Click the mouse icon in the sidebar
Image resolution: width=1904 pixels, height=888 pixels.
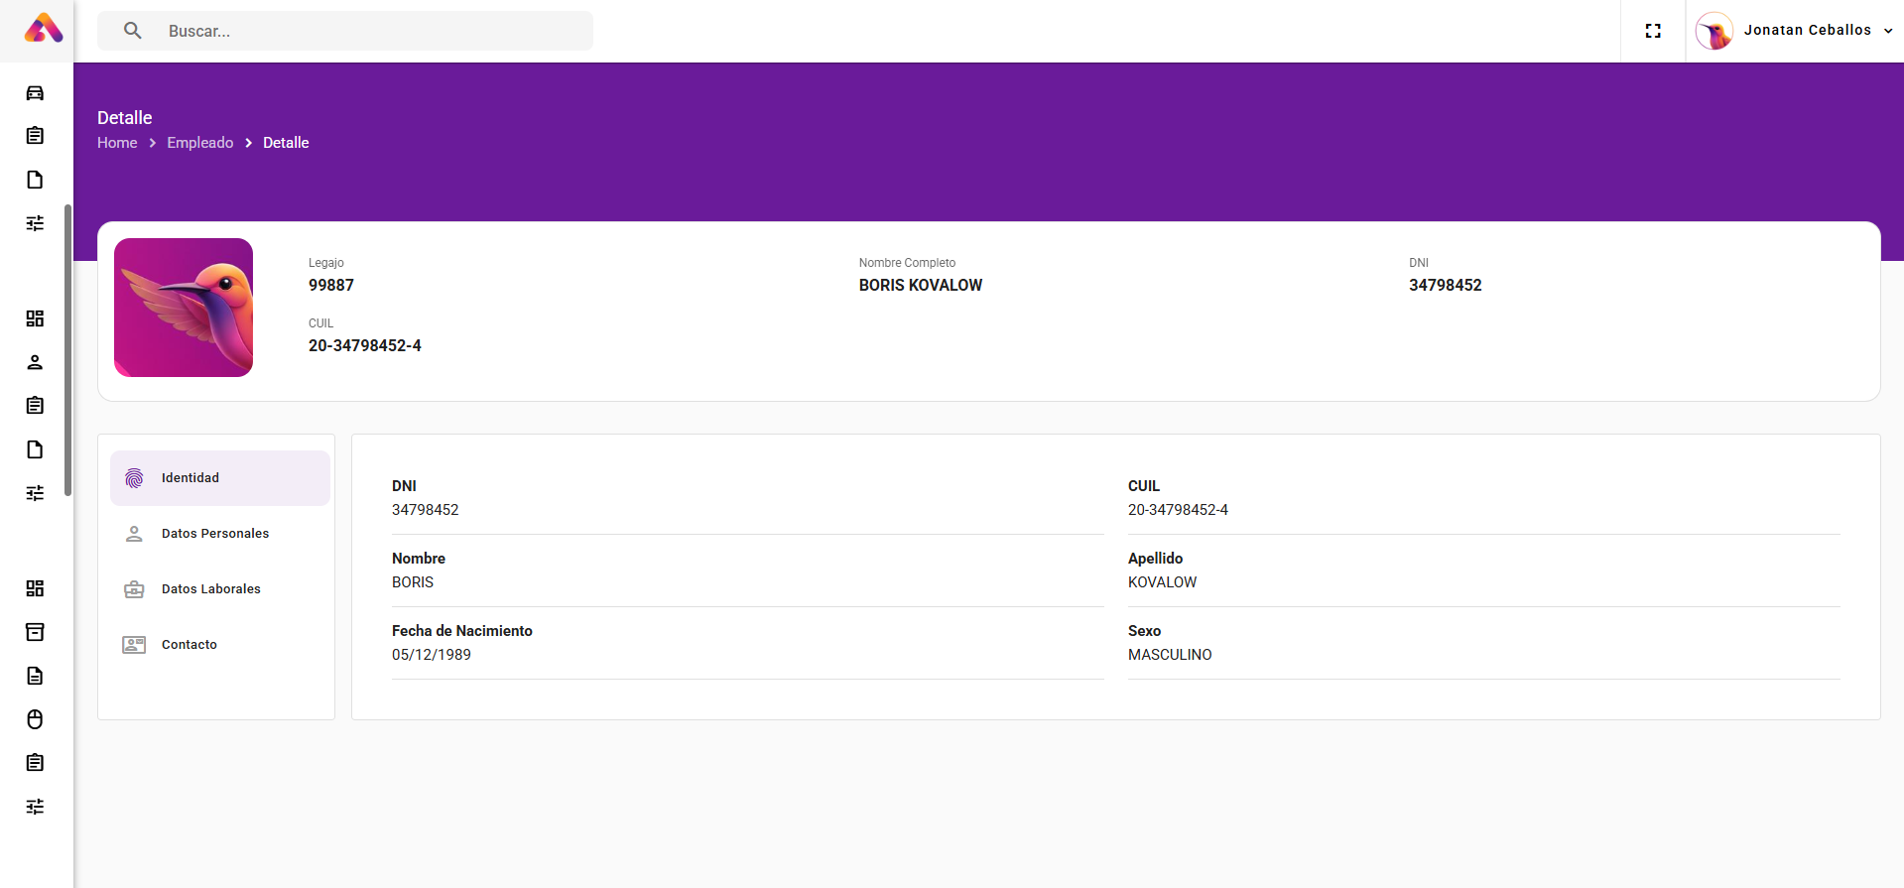35,719
